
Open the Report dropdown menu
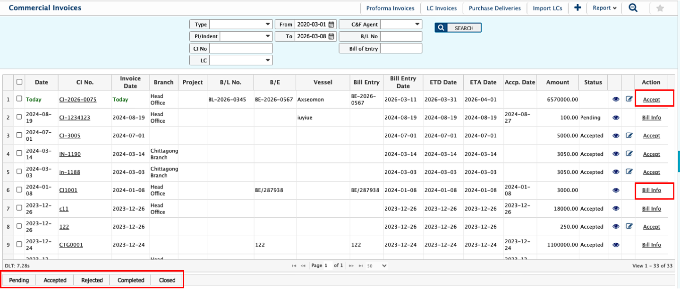tap(604, 8)
